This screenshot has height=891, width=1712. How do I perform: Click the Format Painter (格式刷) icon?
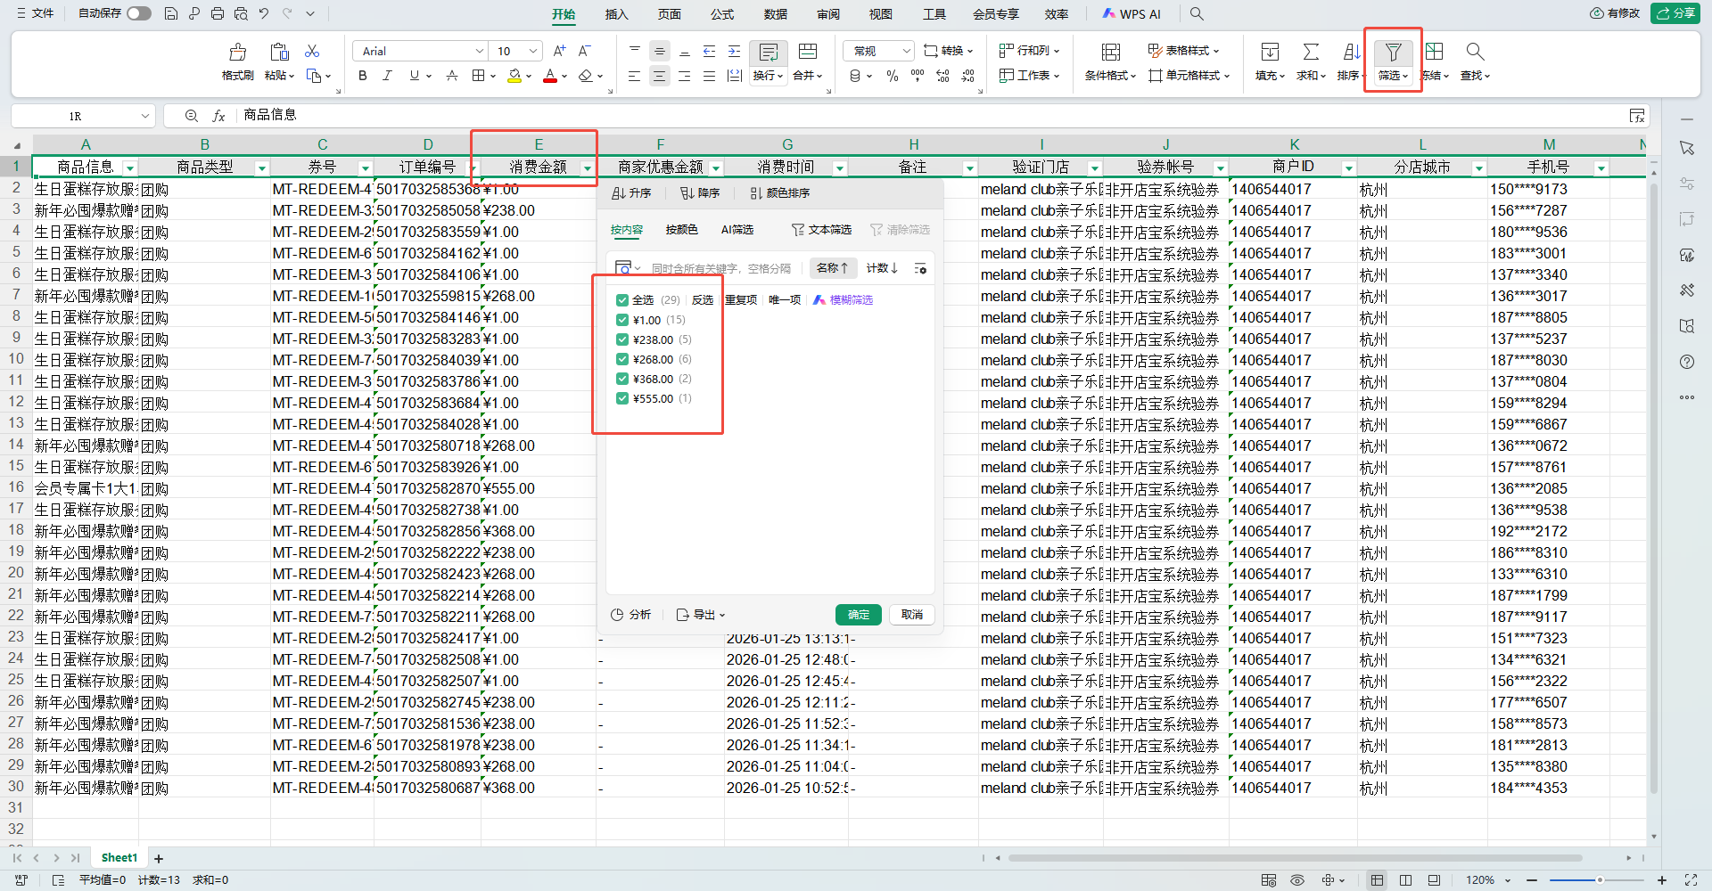[237, 53]
